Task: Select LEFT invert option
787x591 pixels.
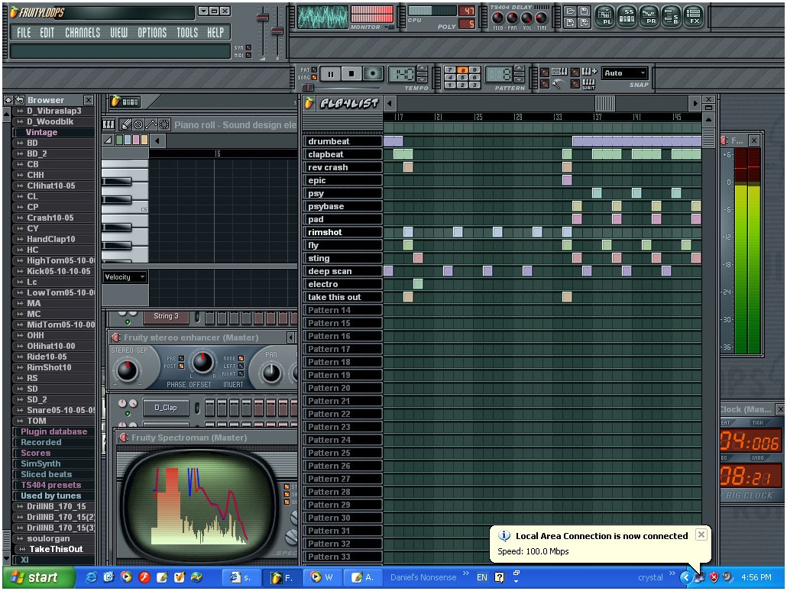Action: click(x=241, y=367)
